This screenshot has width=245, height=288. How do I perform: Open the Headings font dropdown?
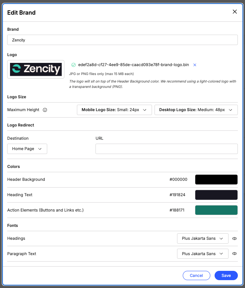(202, 238)
